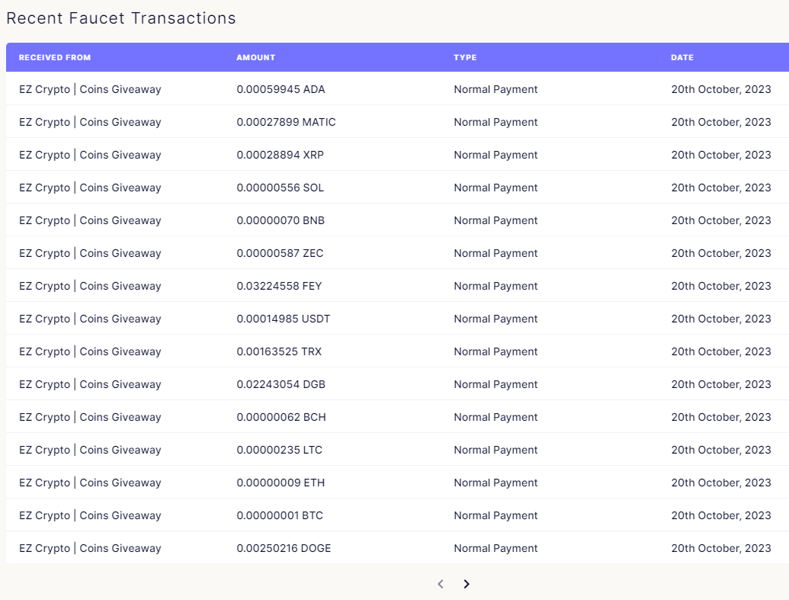Image resolution: width=789 pixels, height=600 pixels.
Task: Click EZ Crypto sender in the XRP row
Action: [x=90, y=155]
